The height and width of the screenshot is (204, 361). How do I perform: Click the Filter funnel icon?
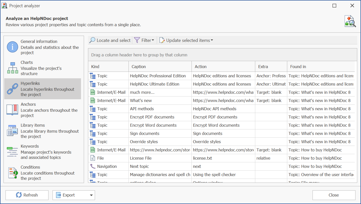click(x=137, y=40)
